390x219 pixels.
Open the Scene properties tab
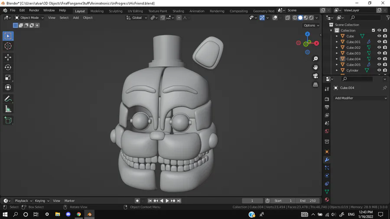pos(327,123)
